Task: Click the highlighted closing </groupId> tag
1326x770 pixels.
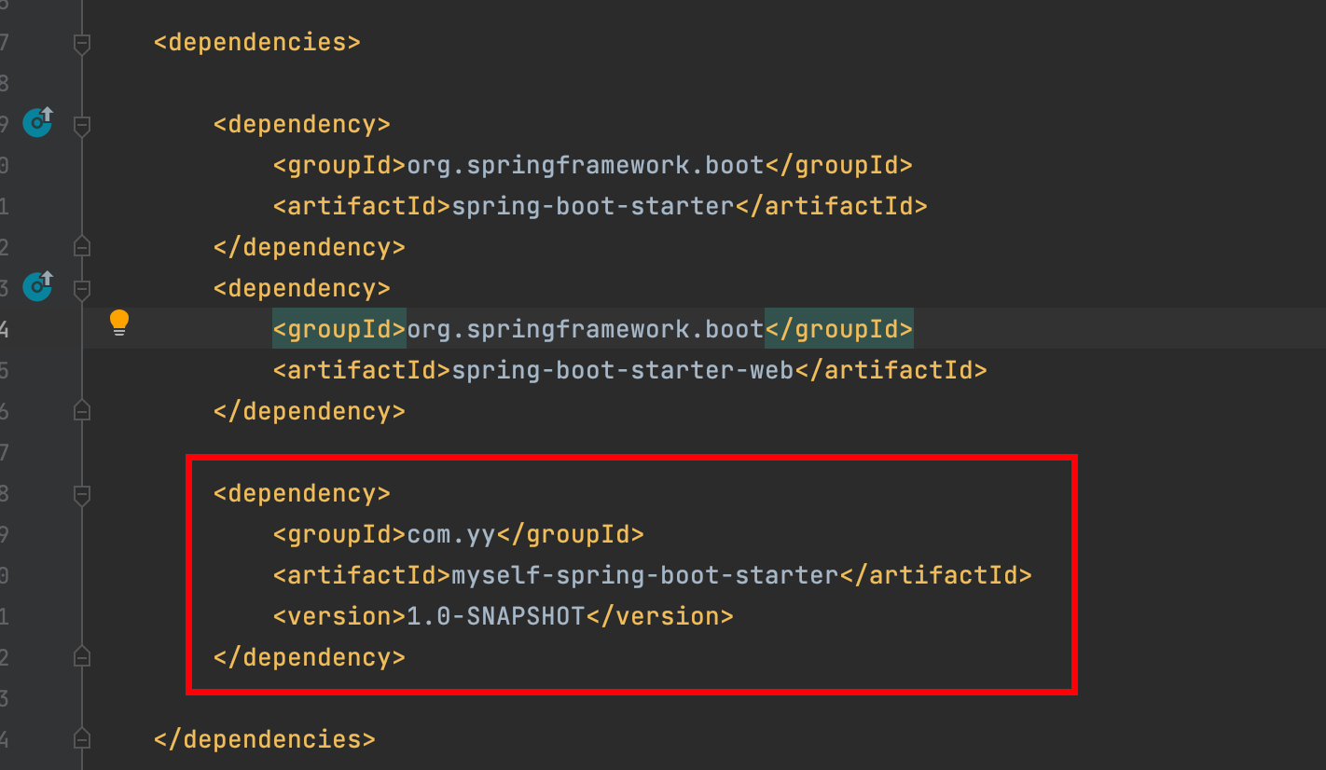Action: click(839, 329)
